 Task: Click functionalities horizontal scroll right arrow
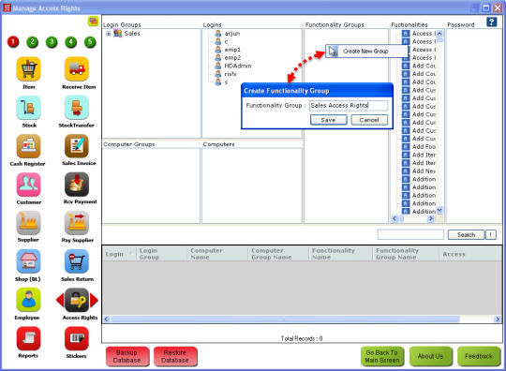430,218
